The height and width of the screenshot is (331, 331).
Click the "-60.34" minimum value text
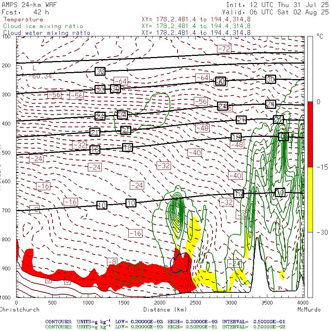point(40,76)
